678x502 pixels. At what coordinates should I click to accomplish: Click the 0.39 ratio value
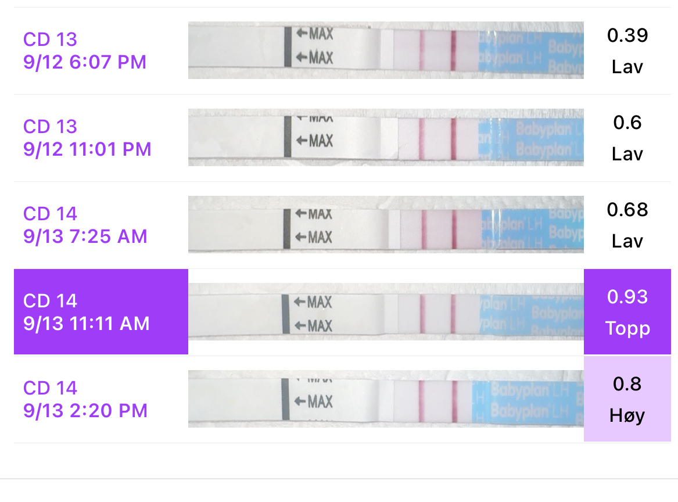coord(627,35)
